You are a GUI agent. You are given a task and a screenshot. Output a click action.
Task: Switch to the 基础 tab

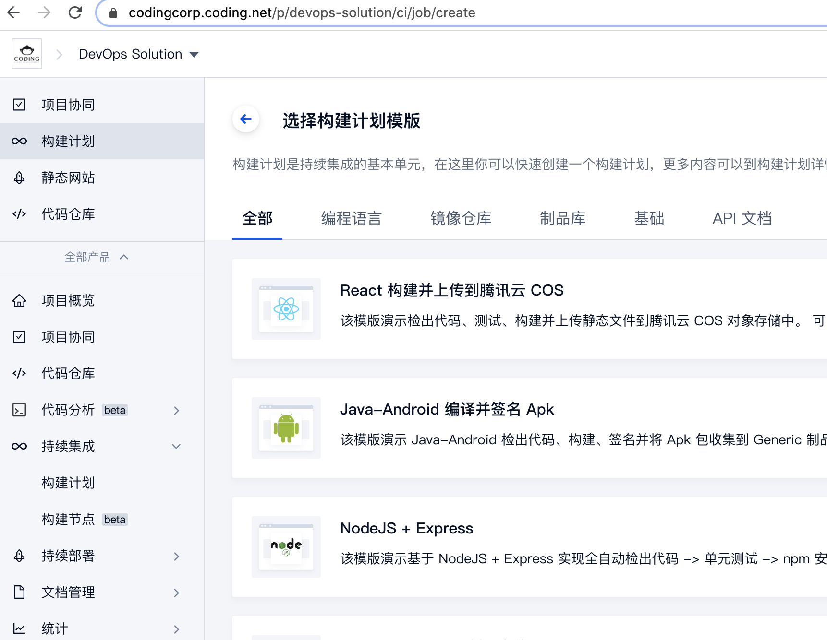click(649, 218)
